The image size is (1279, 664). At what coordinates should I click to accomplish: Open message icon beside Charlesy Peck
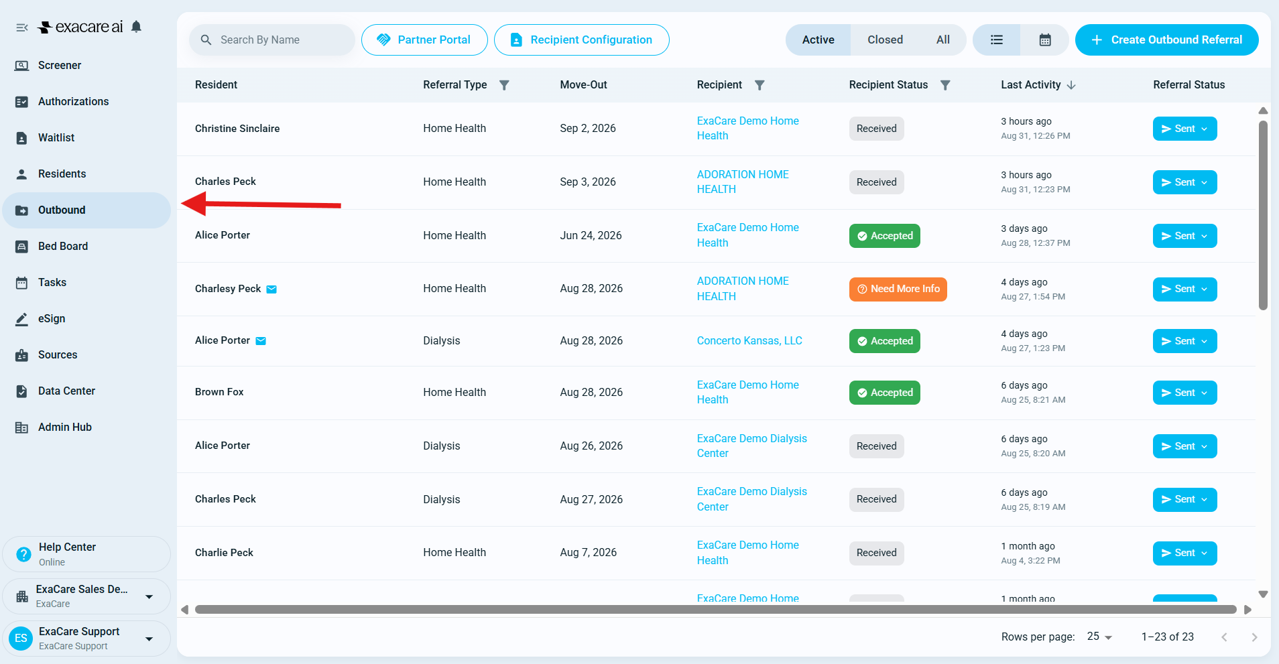point(271,289)
